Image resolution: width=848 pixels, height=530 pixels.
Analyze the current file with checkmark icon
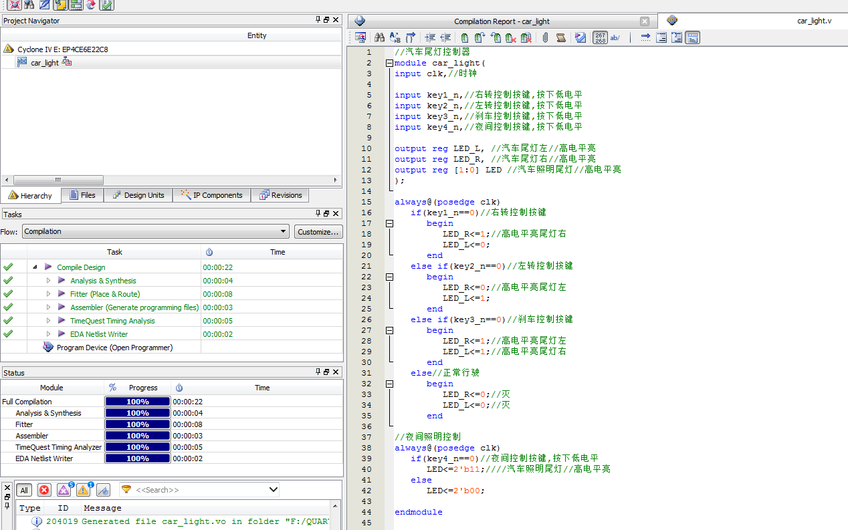point(580,38)
